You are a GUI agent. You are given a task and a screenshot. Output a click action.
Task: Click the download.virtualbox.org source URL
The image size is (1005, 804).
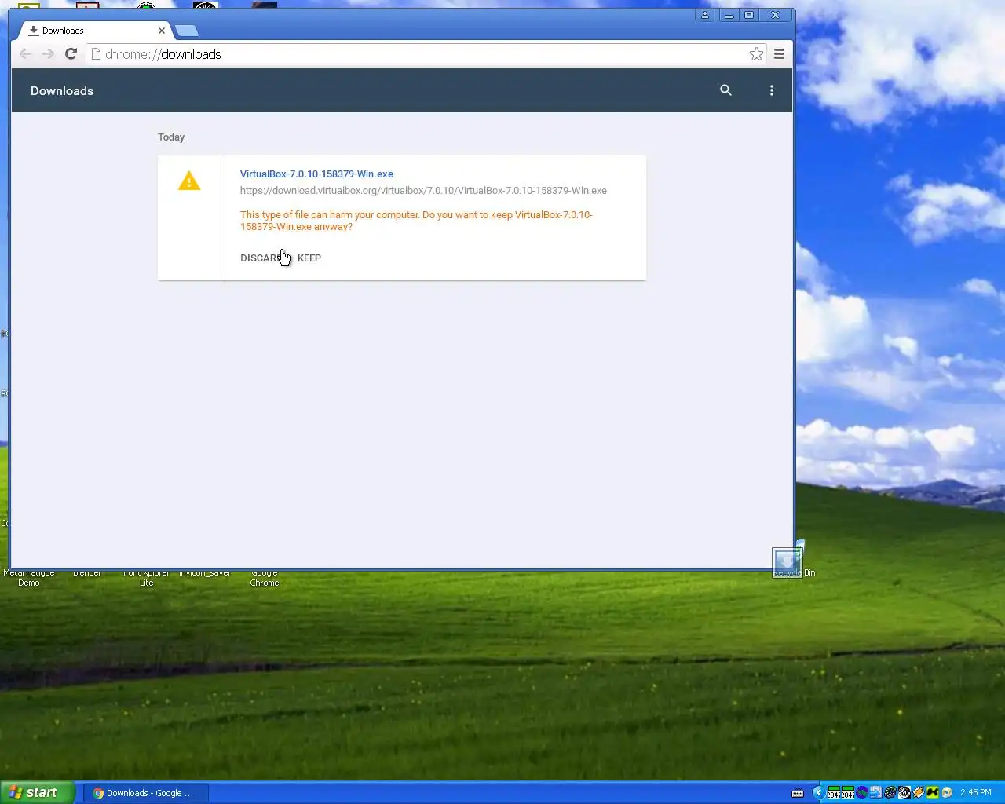point(423,191)
